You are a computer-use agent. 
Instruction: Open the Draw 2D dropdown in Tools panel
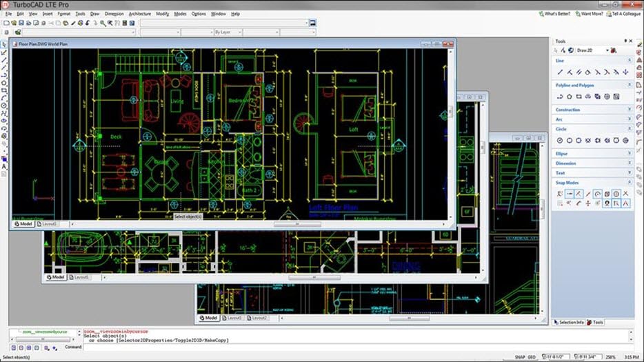tap(607, 50)
